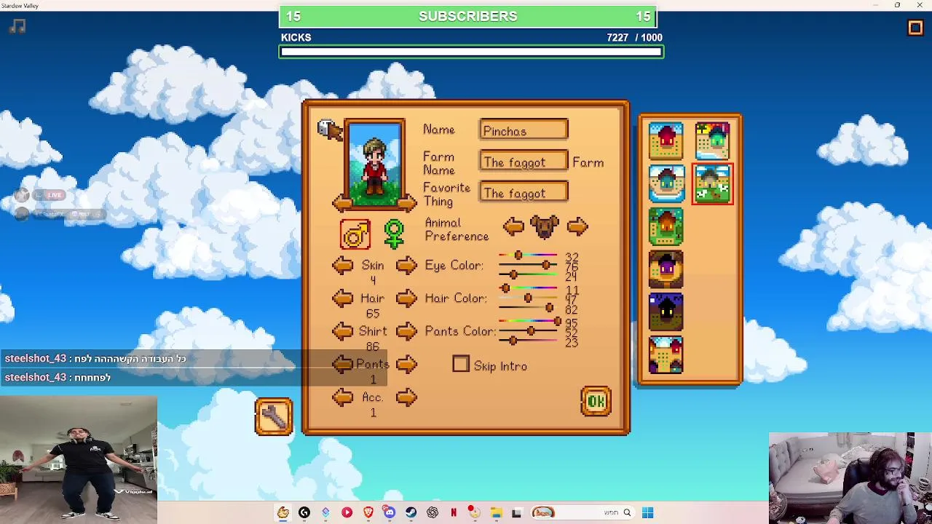Adjust the Hair Color saturation slider (47)
932x524 pixels.
[529, 298]
